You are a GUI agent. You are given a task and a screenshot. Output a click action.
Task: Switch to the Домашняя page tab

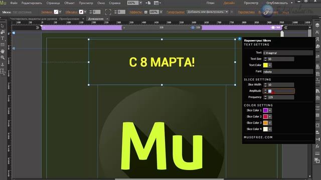(96, 19)
